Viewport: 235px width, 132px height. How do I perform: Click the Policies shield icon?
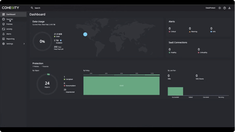3,24
